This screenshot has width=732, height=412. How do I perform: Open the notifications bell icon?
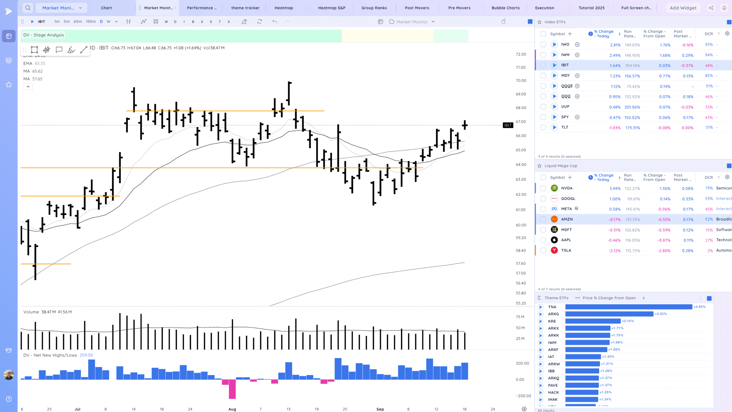[724, 8]
